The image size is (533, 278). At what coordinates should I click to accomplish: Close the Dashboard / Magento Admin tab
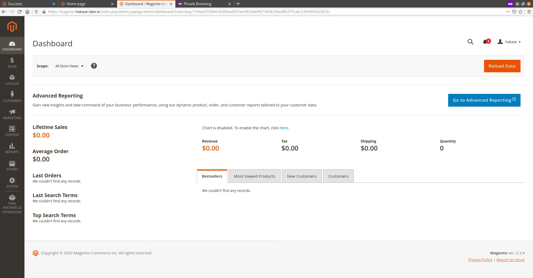[x=171, y=4]
